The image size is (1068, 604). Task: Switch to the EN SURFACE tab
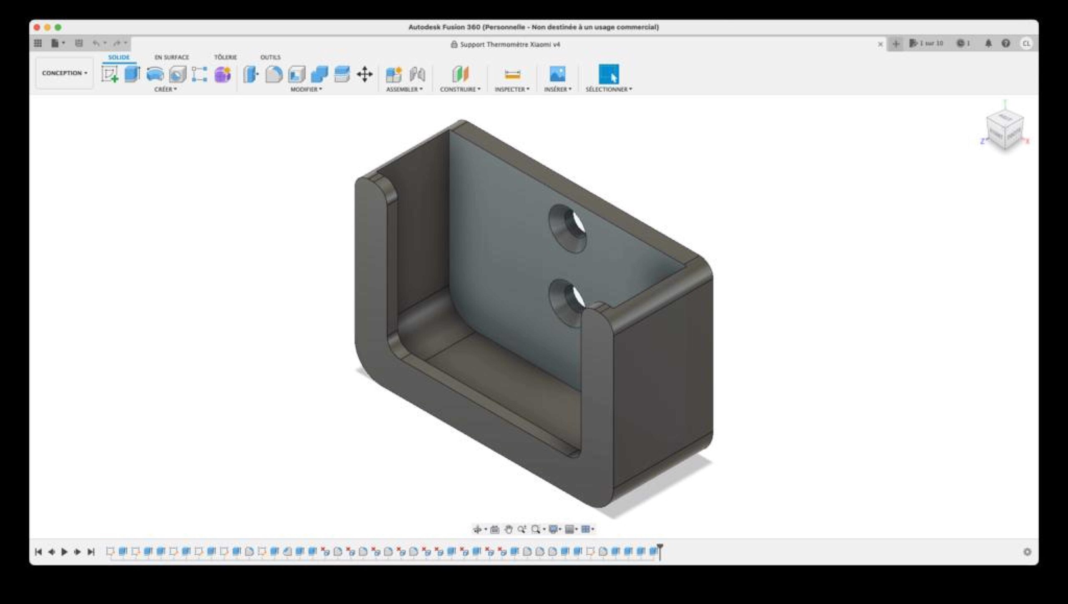[171, 57]
